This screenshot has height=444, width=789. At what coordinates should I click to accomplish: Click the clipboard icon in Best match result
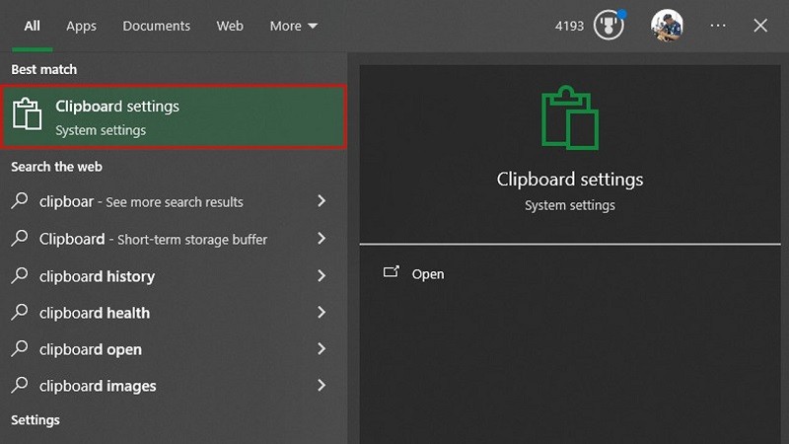[27, 116]
